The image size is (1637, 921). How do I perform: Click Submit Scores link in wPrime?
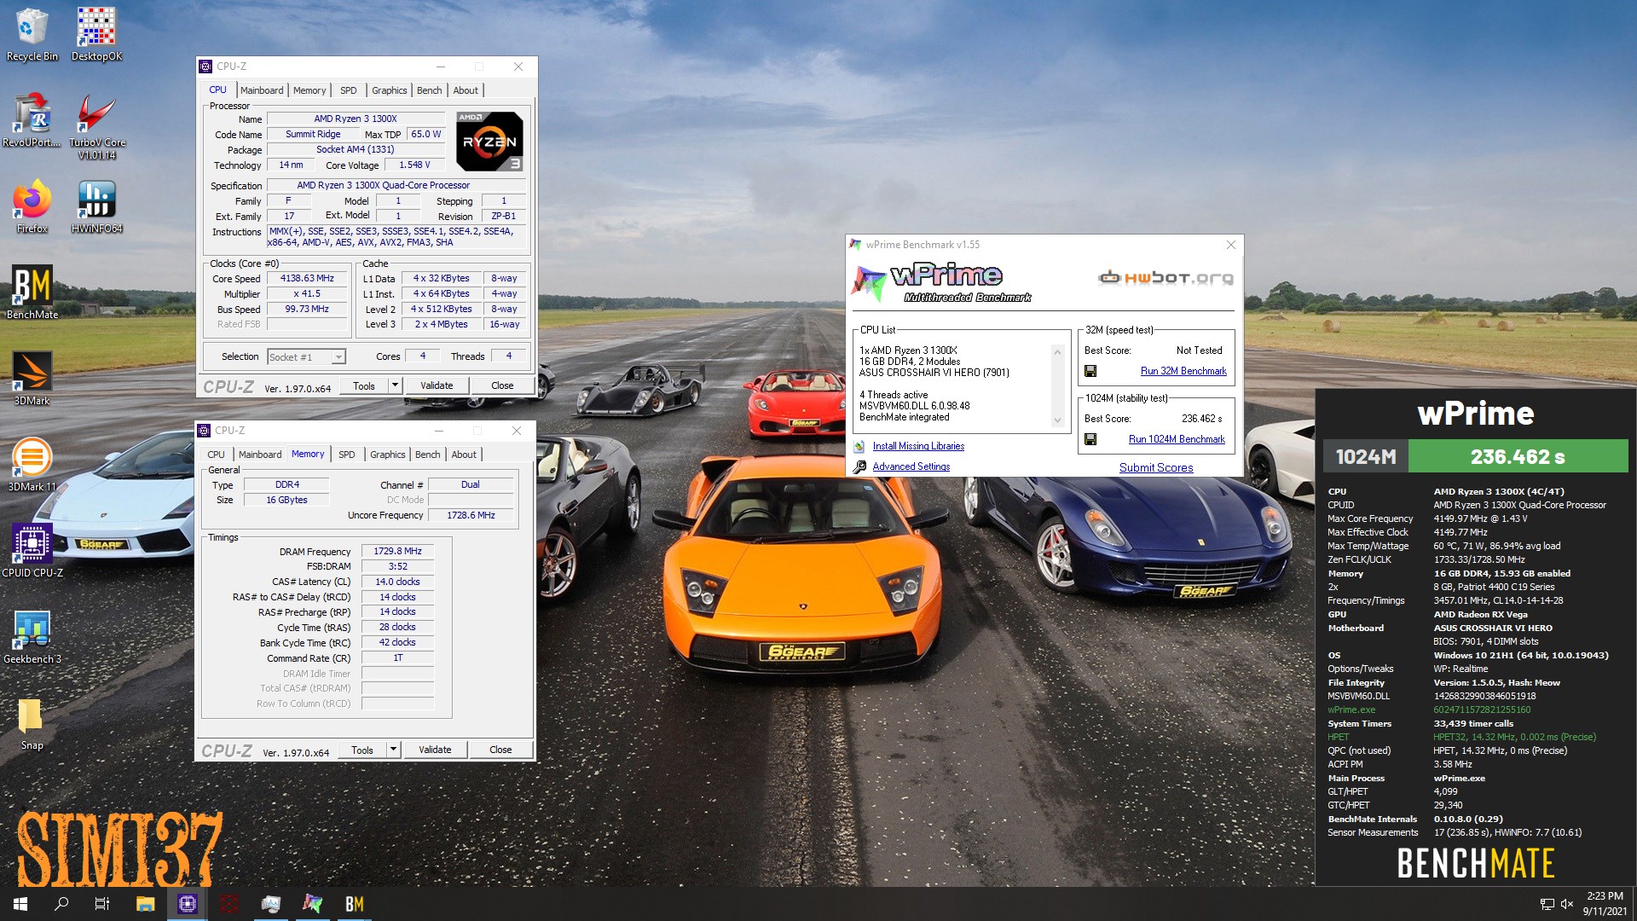click(x=1156, y=467)
